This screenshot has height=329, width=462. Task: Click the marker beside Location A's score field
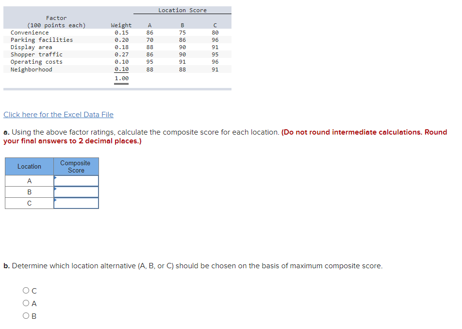[55, 178]
